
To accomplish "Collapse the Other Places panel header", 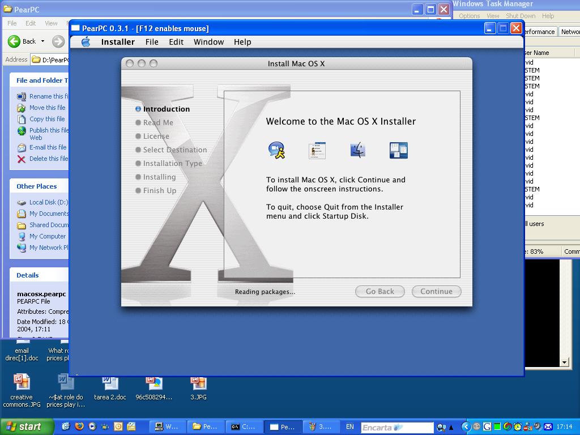I will pyautogui.click(x=39, y=186).
